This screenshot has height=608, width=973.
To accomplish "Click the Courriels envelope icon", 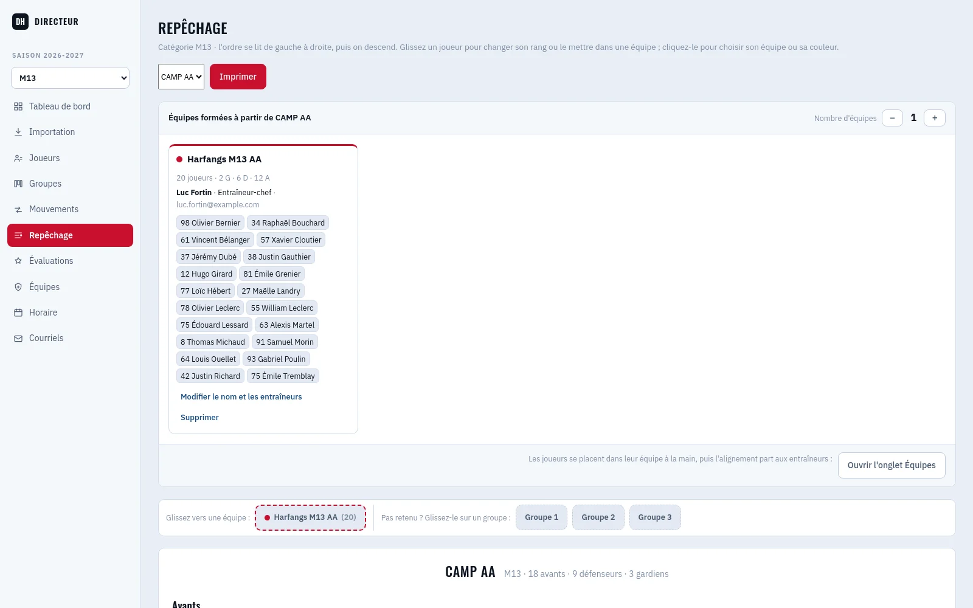I will 18,338.
